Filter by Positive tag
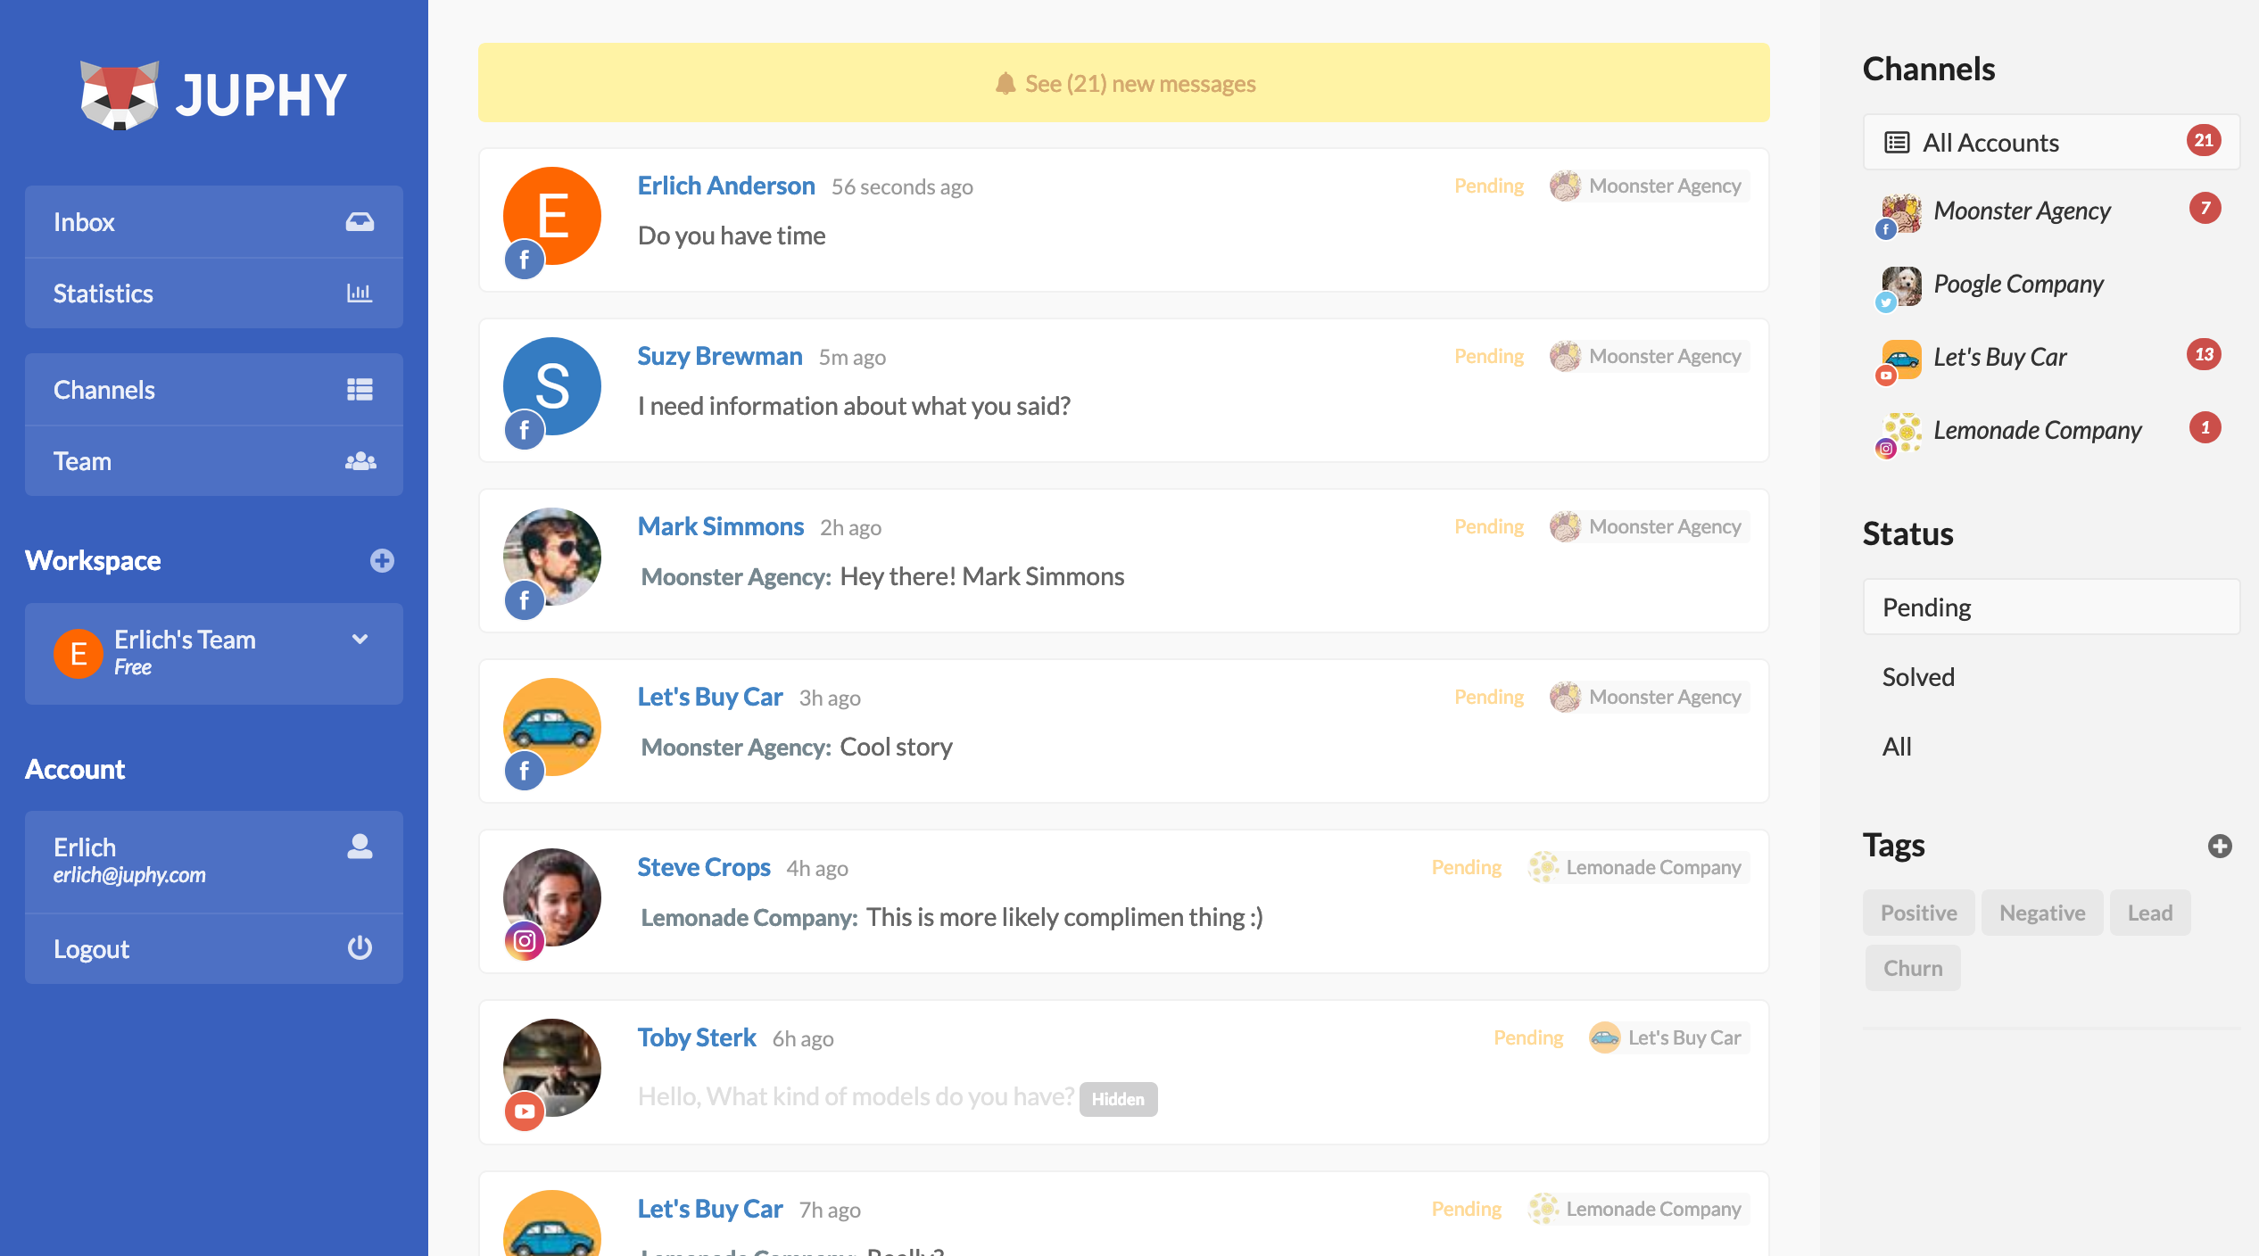Viewport: 2259px width, 1256px height. coord(1918,913)
